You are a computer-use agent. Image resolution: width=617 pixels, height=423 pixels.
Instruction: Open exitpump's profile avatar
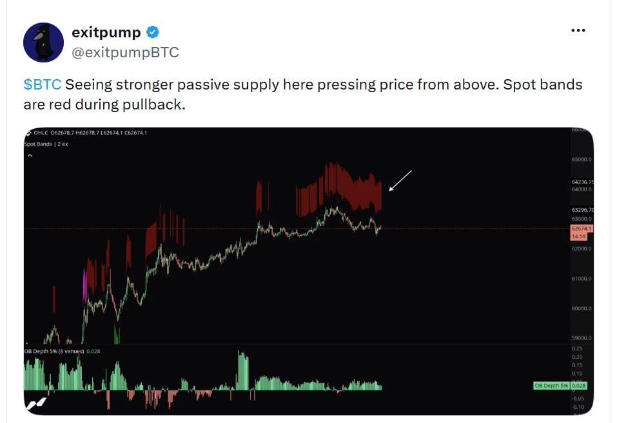pyautogui.click(x=43, y=42)
